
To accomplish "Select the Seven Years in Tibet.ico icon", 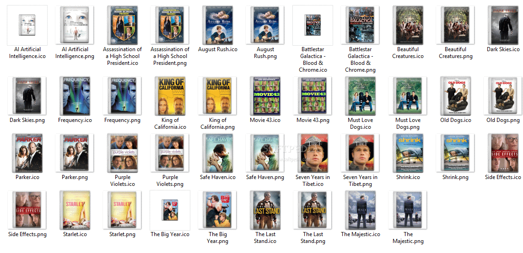I will [x=313, y=153].
